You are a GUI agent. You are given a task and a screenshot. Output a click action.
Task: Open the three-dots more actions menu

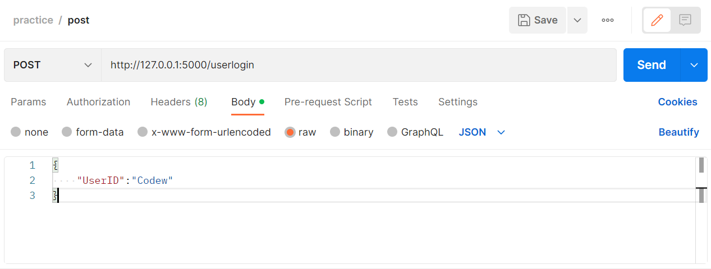[x=608, y=20]
